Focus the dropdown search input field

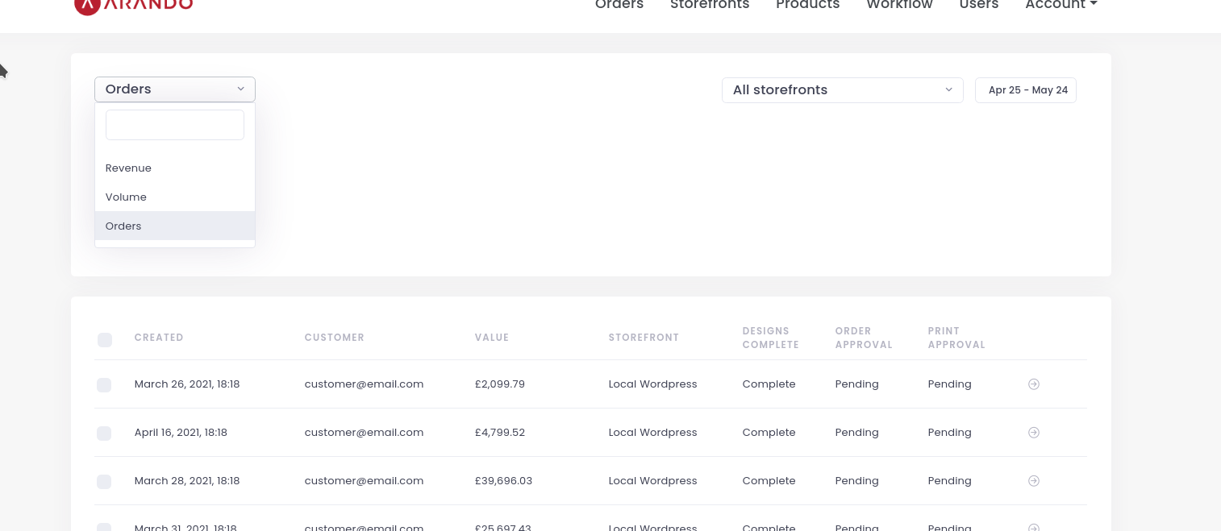pos(175,125)
